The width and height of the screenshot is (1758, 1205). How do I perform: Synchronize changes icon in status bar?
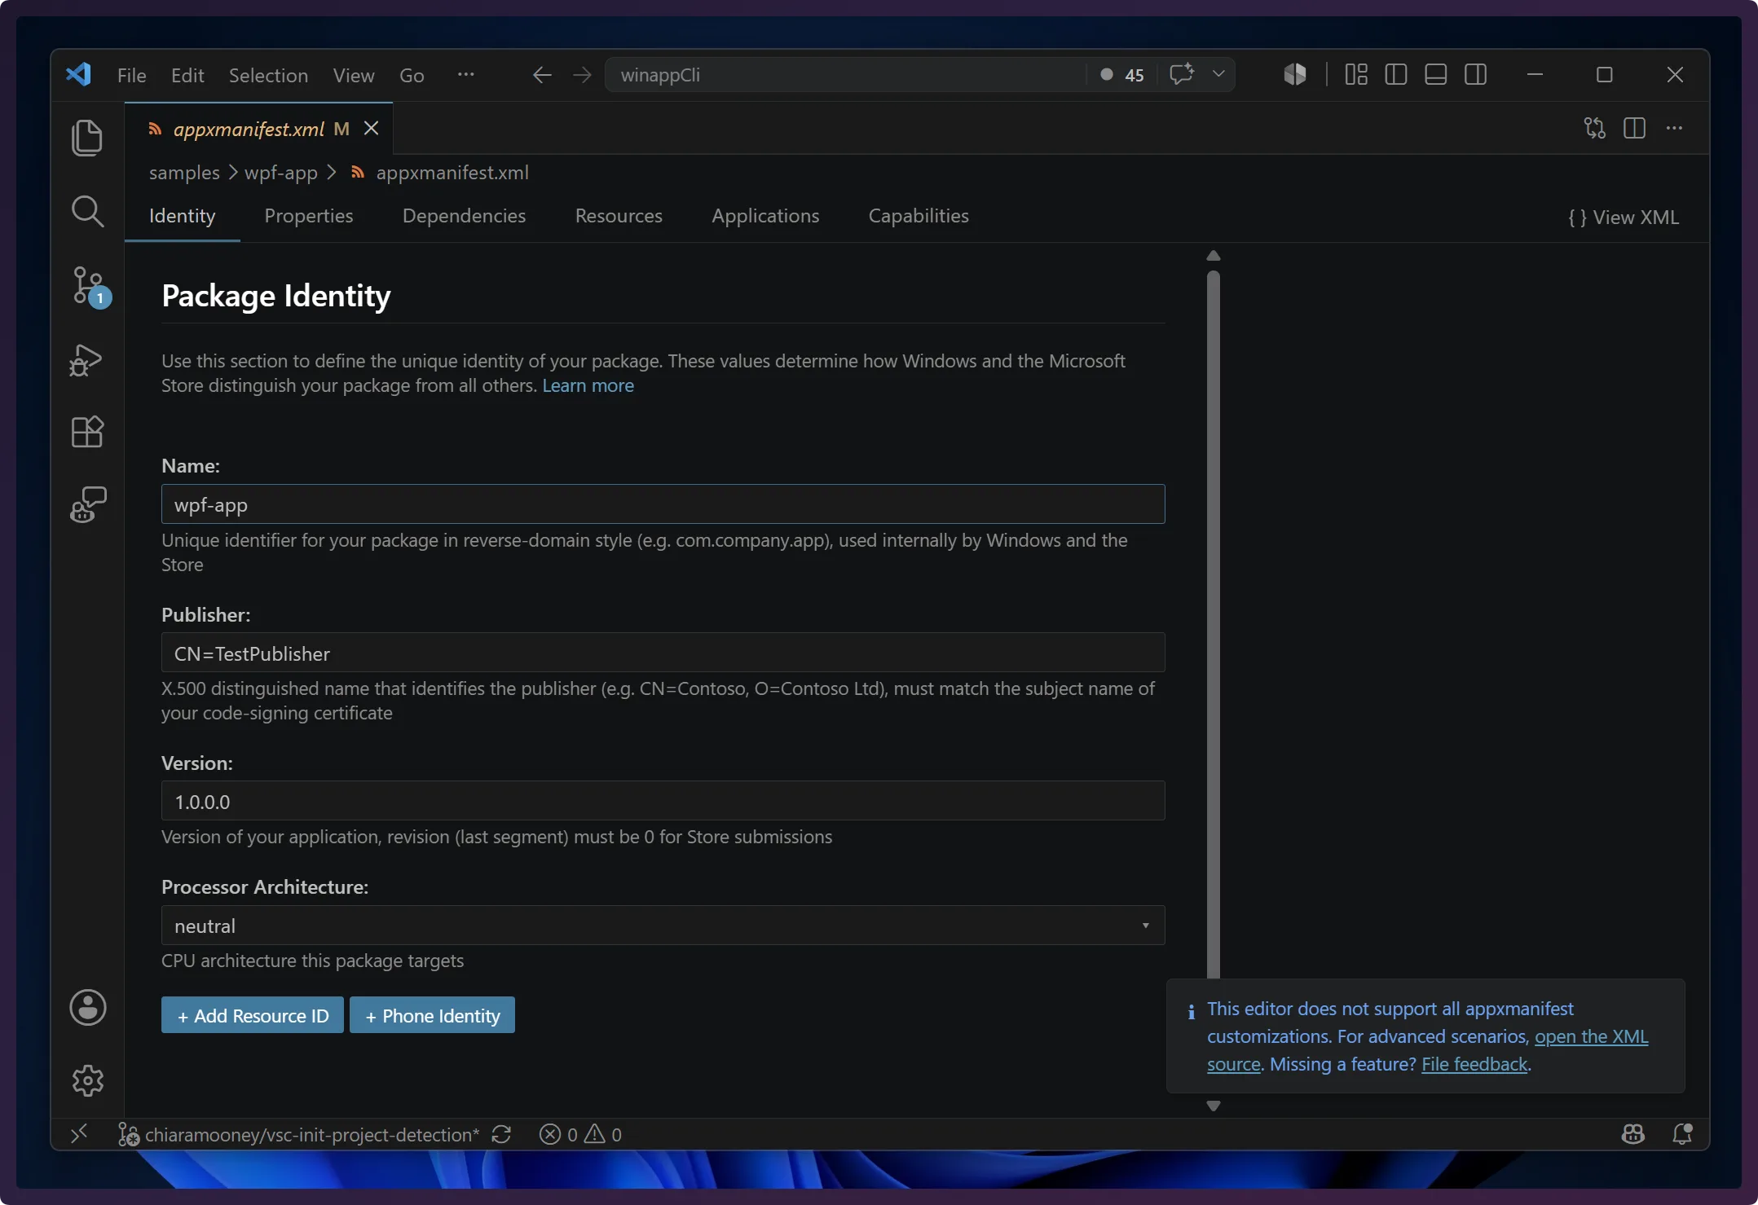click(x=501, y=1135)
